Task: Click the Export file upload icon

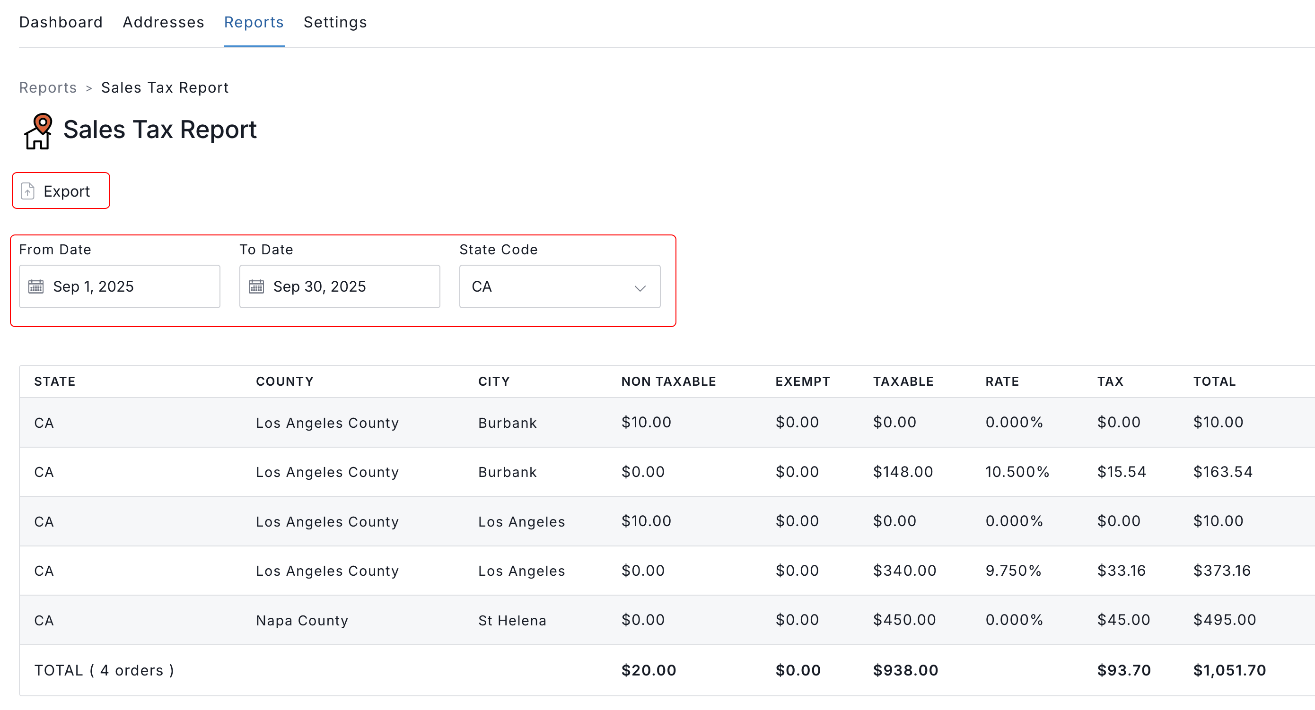Action: click(27, 191)
